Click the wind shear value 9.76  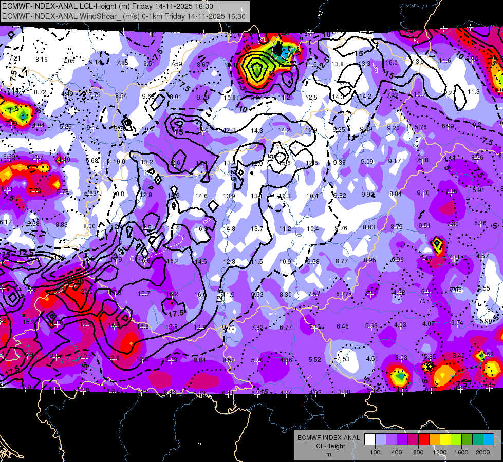tap(341, 228)
